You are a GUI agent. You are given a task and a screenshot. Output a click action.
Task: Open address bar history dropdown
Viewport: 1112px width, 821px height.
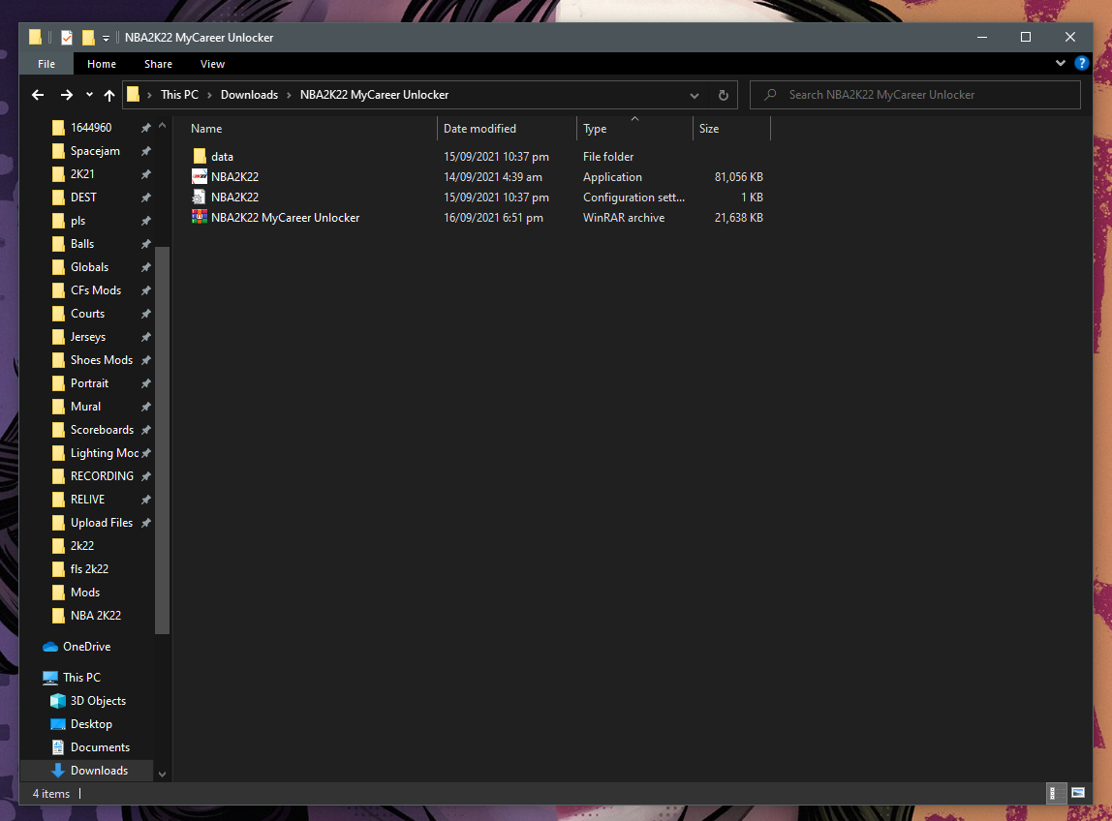pos(695,95)
